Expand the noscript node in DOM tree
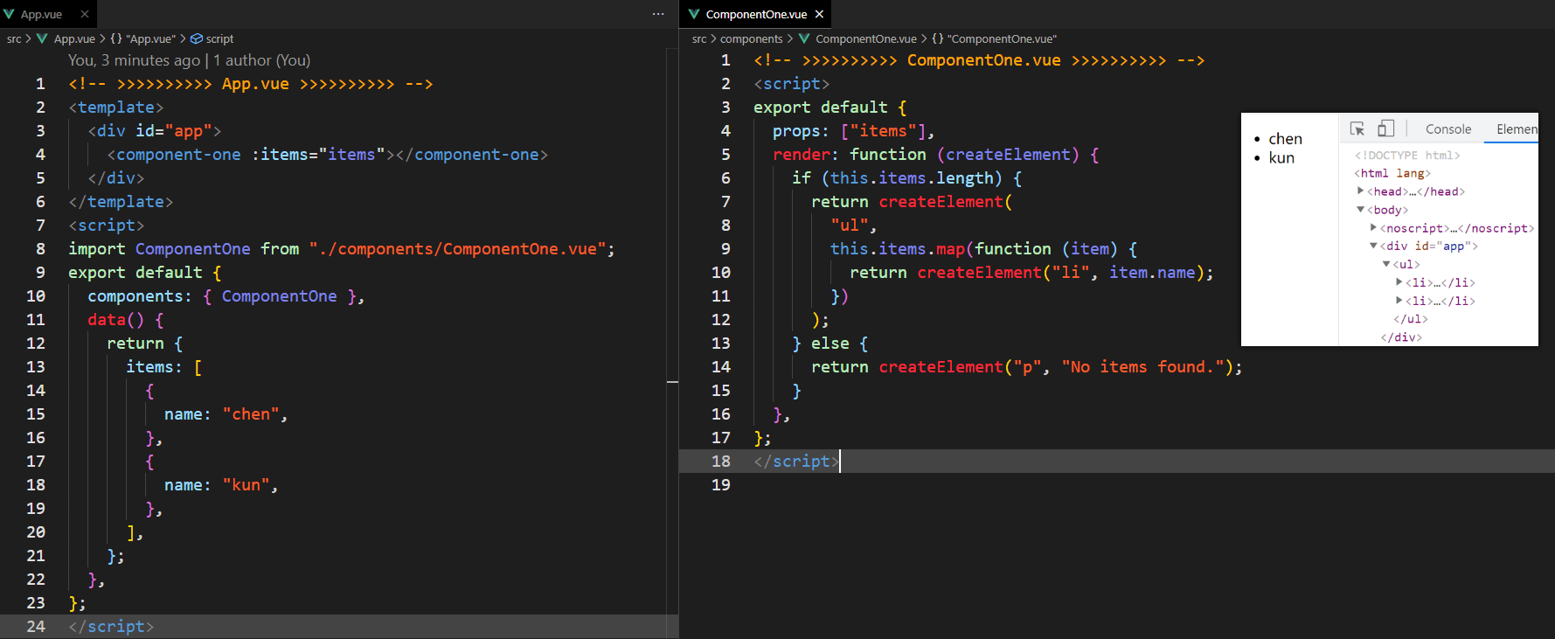The width and height of the screenshot is (1555, 639). click(1374, 227)
